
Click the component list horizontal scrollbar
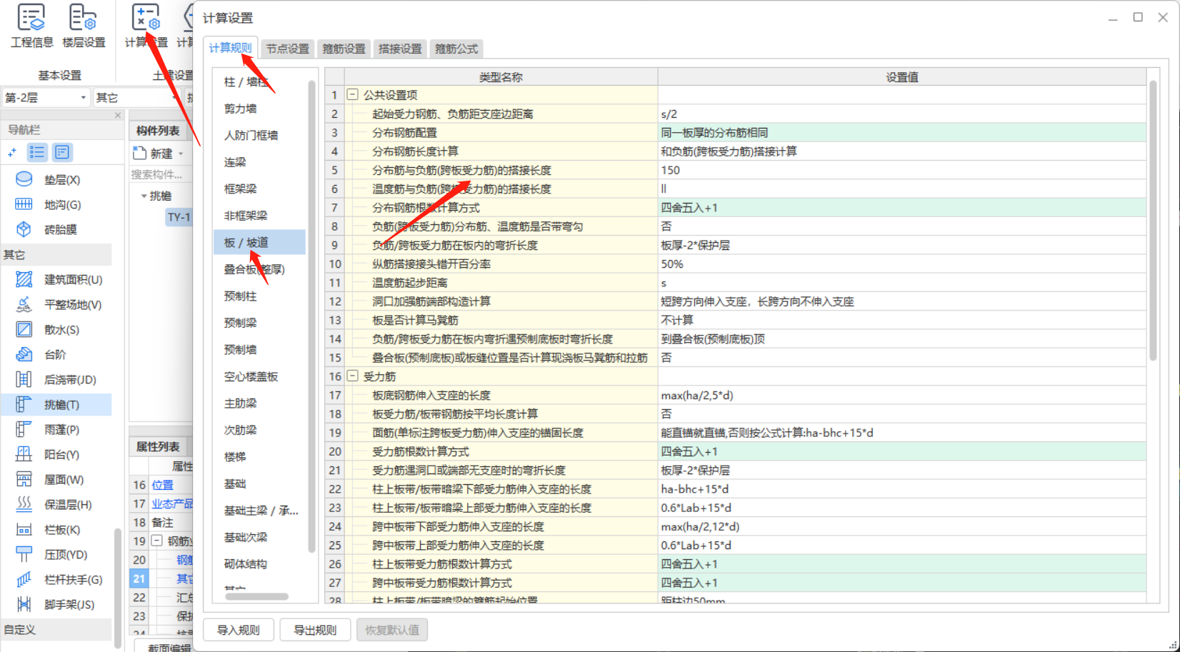click(x=256, y=596)
